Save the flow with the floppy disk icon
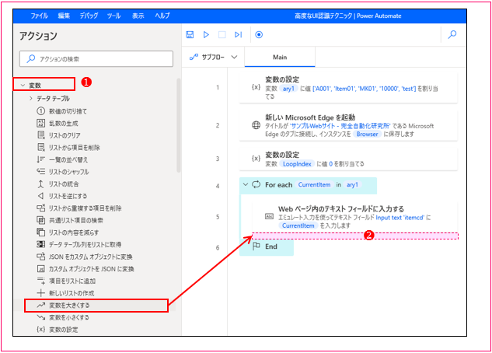Image resolution: width=492 pixels, height=353 pixels. click(190, 34)
